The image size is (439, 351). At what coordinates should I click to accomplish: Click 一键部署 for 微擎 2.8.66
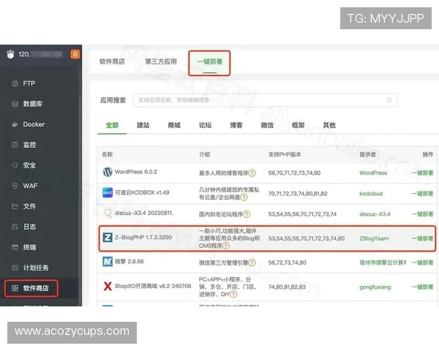[x=422, y=263]
